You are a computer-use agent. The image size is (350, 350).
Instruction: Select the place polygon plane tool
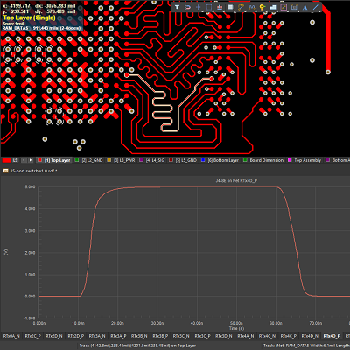click(x=273, y=7)
